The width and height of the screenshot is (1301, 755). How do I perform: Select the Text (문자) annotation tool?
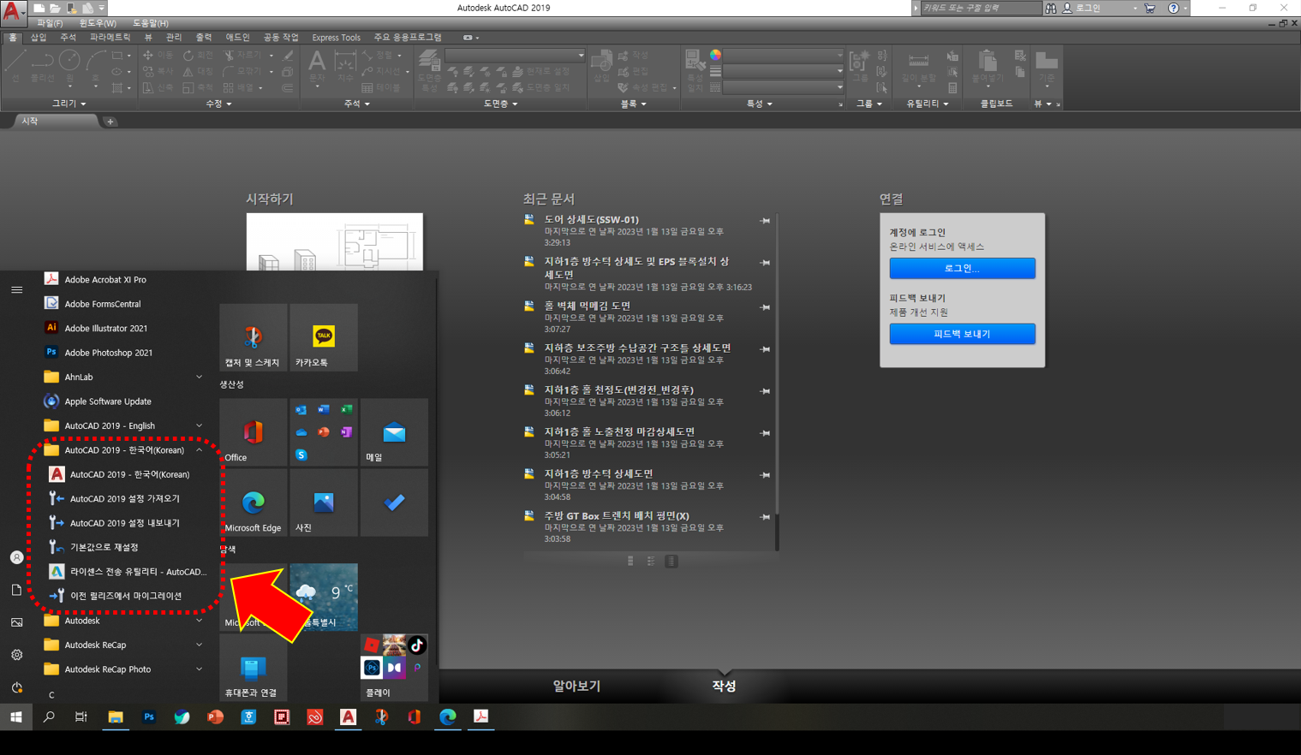[x=317, y=66]
